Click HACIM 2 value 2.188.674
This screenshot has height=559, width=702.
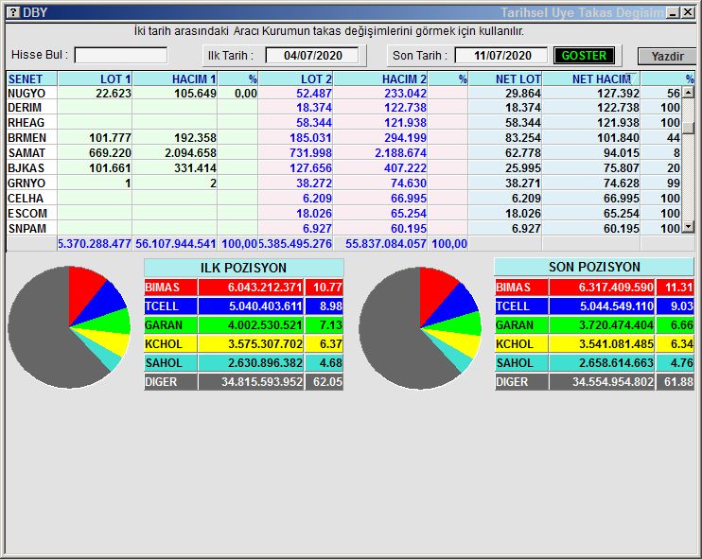[401, 153]
